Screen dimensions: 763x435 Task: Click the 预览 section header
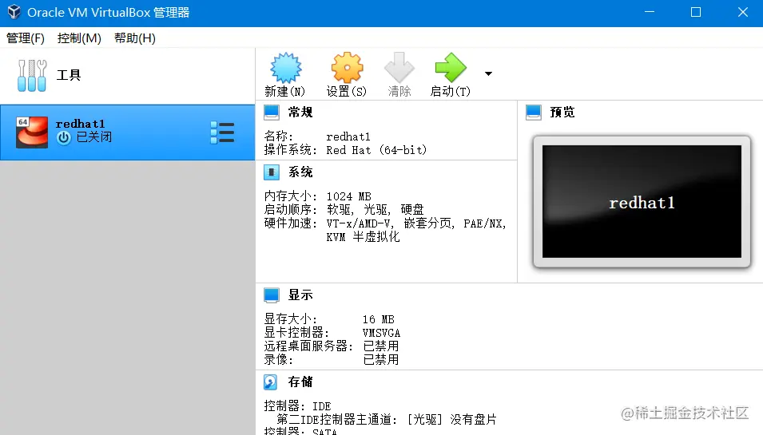[x=562, y=113]
